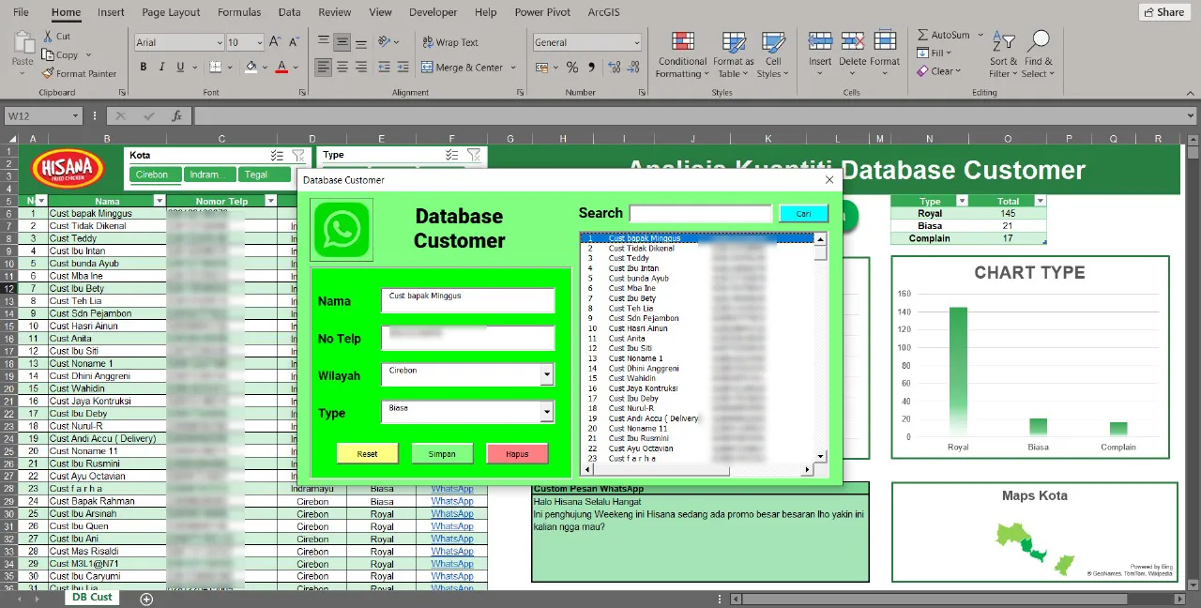The width and height of the screenshot is (1201, 608).
Task: Toggle Center horizontal alignment
Action: [342, 68]
